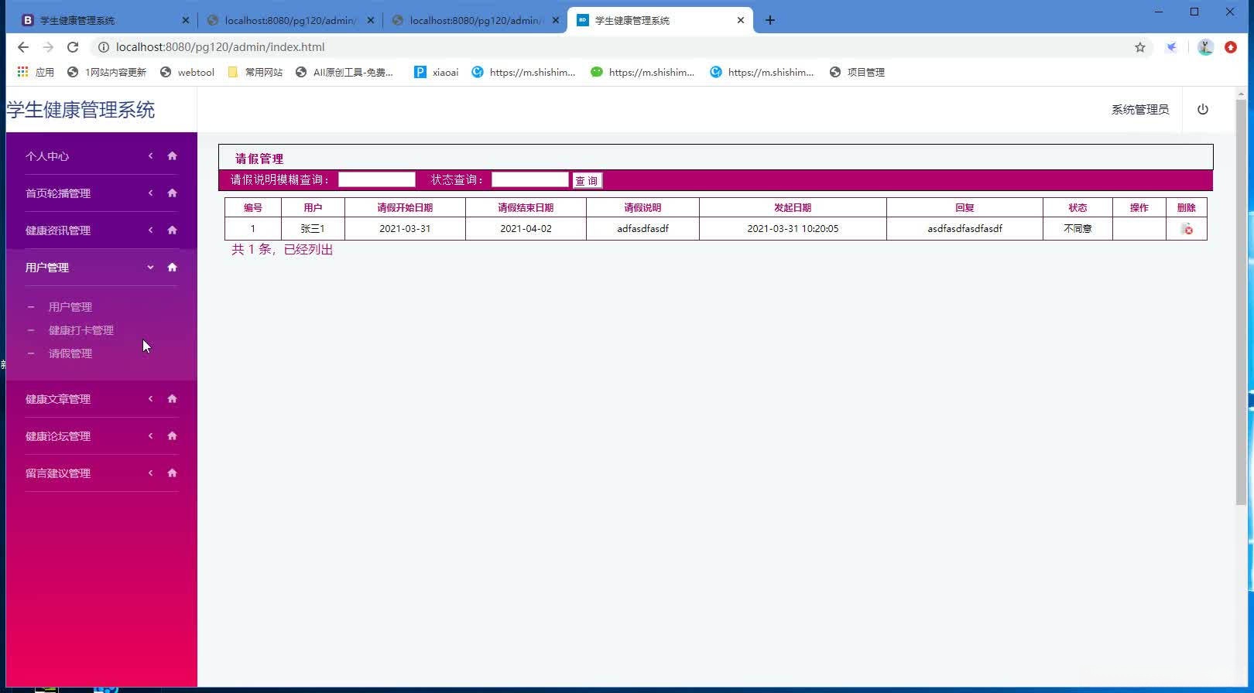Image resolution: width=1254 pixels, height=693 pixels.
Task: Go back with browser back arrow
Action: point(23,47)
